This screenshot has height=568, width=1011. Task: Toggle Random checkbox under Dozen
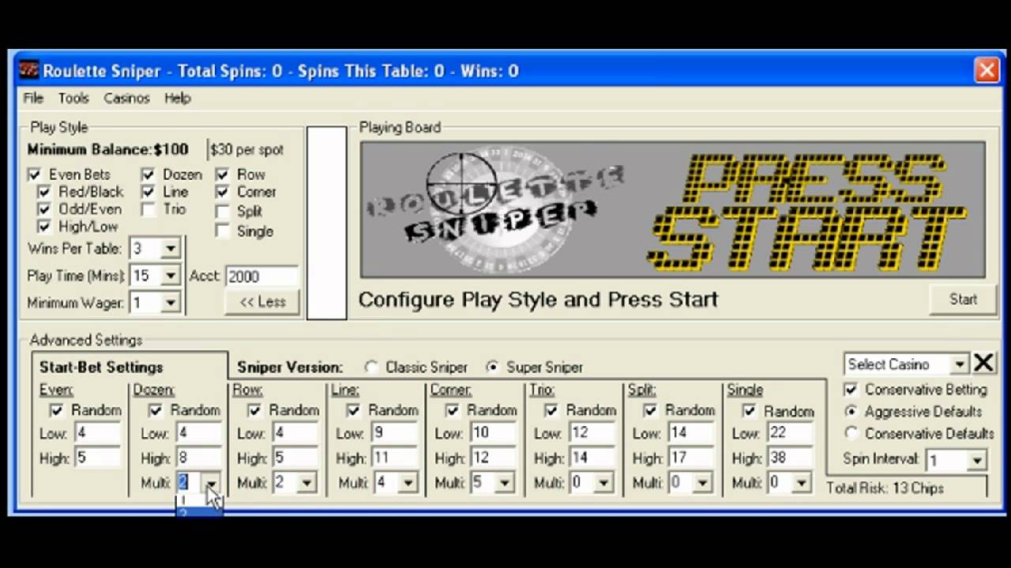[156, 410]
